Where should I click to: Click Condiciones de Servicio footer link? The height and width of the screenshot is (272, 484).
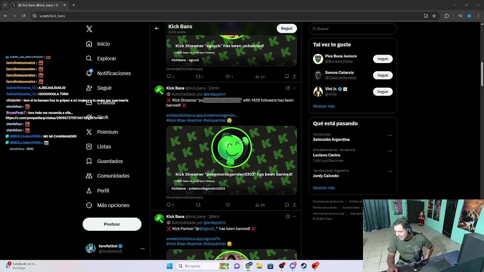point(328,202)
